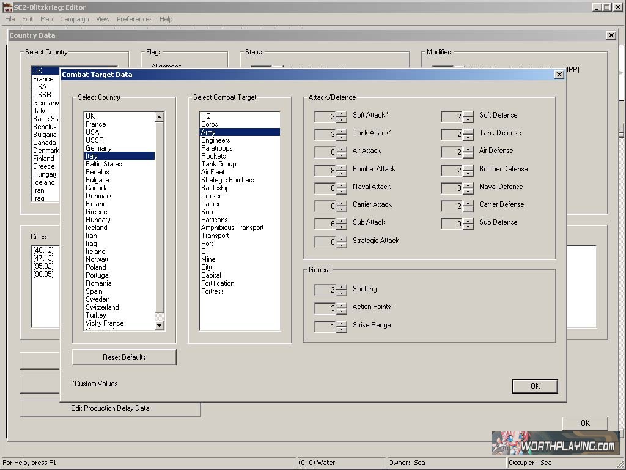Open the Preferences menu
The width and height of the screenshot is (626, 470).
pyautogui.click(x=134, y=19)
